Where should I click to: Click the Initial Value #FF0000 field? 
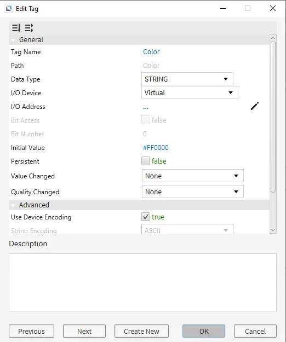(x=156, y=148)
